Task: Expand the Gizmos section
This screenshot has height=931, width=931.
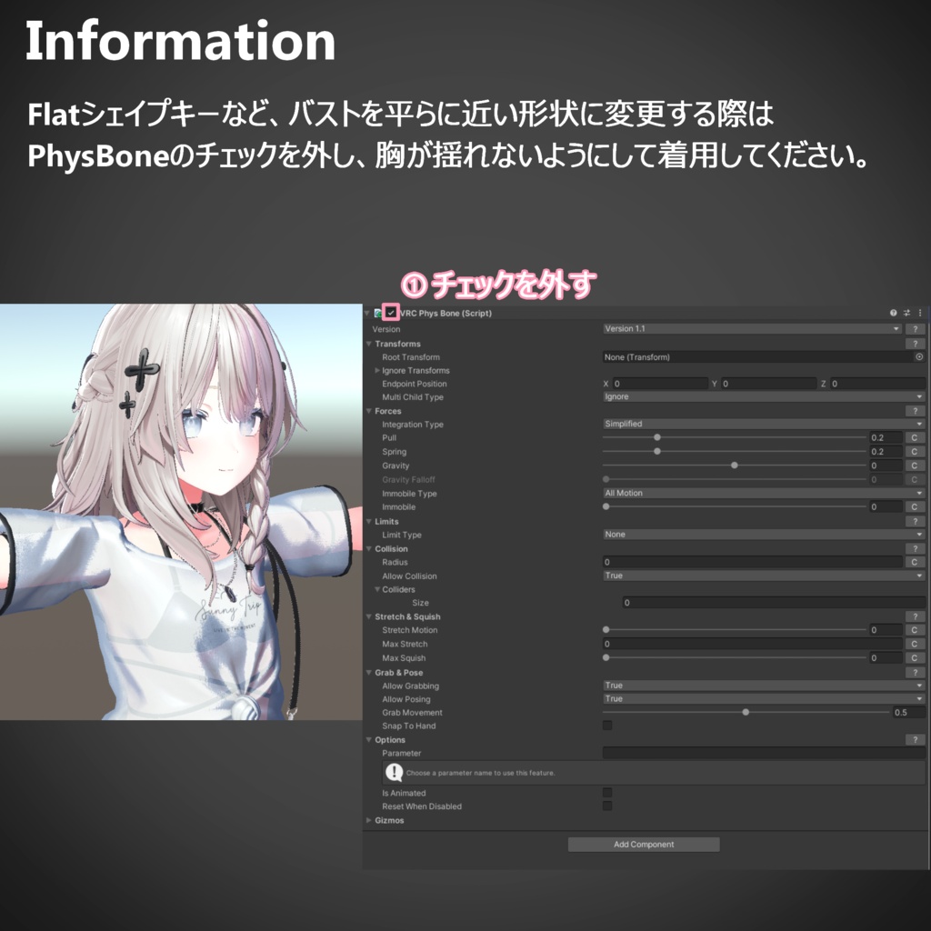Action: click(369, 821)
